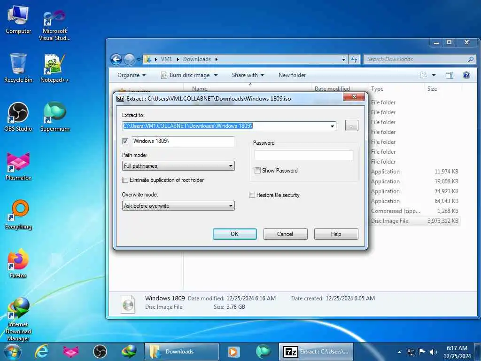The width and height of the screenshot is (481, 361).
Task: Cancel the Extract dialog
Action: pyautogui.click(x=285, y=234)
